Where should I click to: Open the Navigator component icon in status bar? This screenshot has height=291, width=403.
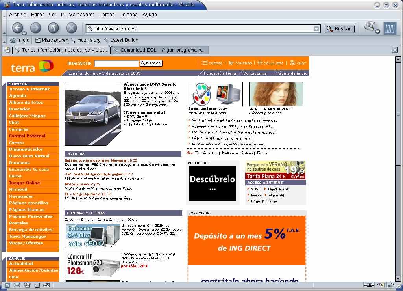tap(8, 285)
